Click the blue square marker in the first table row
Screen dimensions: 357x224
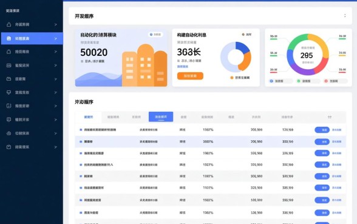click(x=81, y=130)
